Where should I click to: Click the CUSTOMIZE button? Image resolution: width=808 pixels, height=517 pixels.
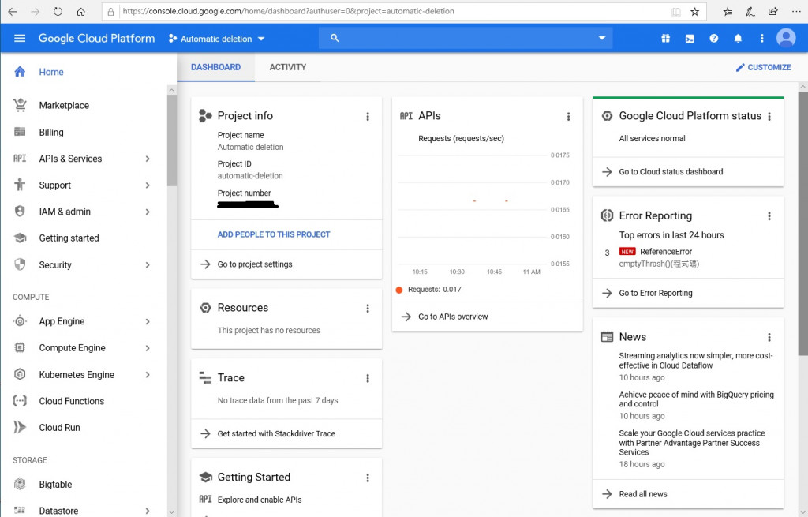point(763,67)
